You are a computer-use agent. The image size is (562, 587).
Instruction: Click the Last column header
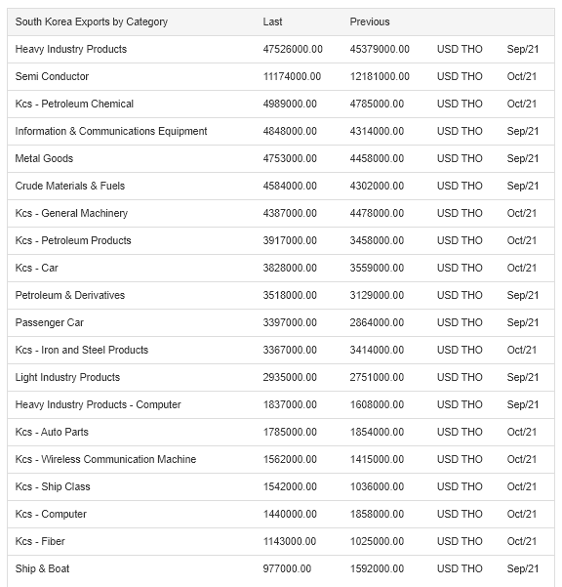(x=272, y=22)
